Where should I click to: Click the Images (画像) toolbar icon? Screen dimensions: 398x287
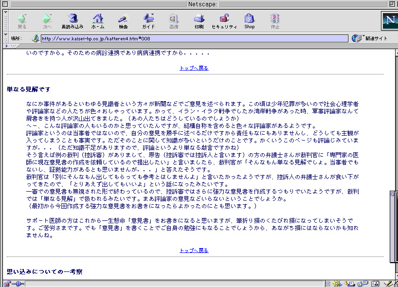tap(174, 21)
